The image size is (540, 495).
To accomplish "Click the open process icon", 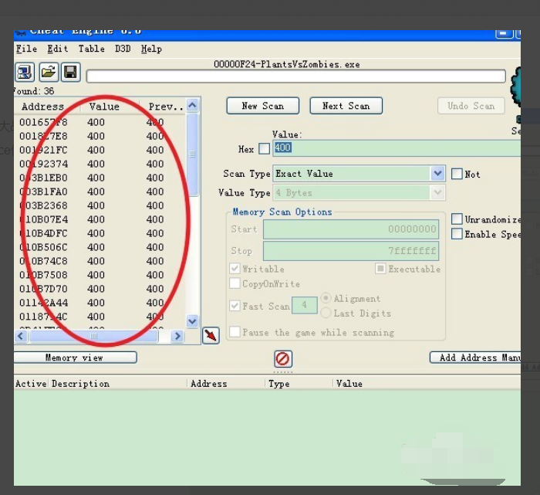I will coord(24,73).
